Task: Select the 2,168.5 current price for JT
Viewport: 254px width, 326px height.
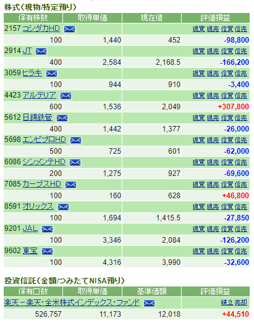Action: [x=168, y=62]
